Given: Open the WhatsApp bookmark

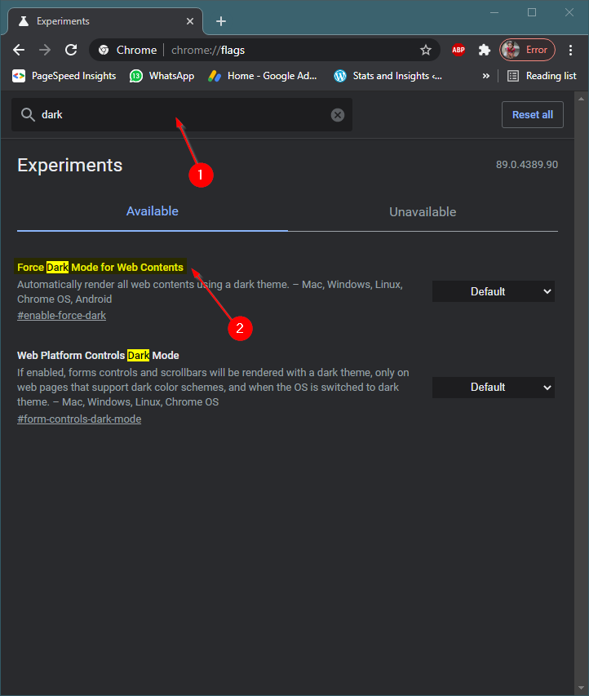Looking at the screenshot, I should coord(162,76).
